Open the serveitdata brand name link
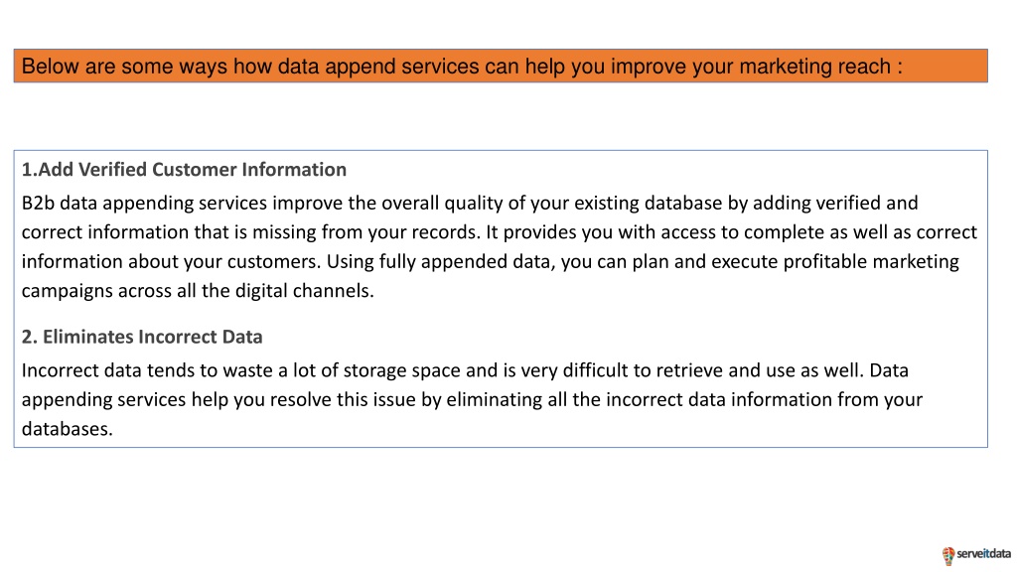The width and height of the screenshot is (1017, 572). tap(983, 554)
